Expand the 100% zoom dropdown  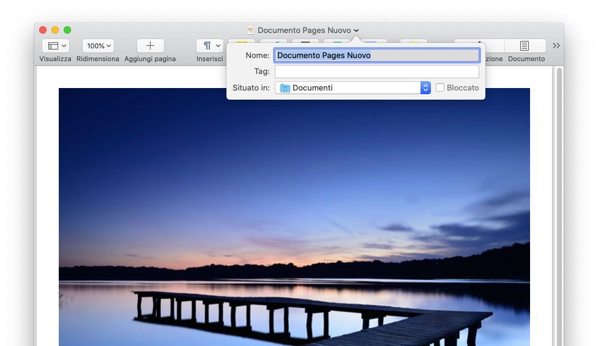click(x=99, y=46)
